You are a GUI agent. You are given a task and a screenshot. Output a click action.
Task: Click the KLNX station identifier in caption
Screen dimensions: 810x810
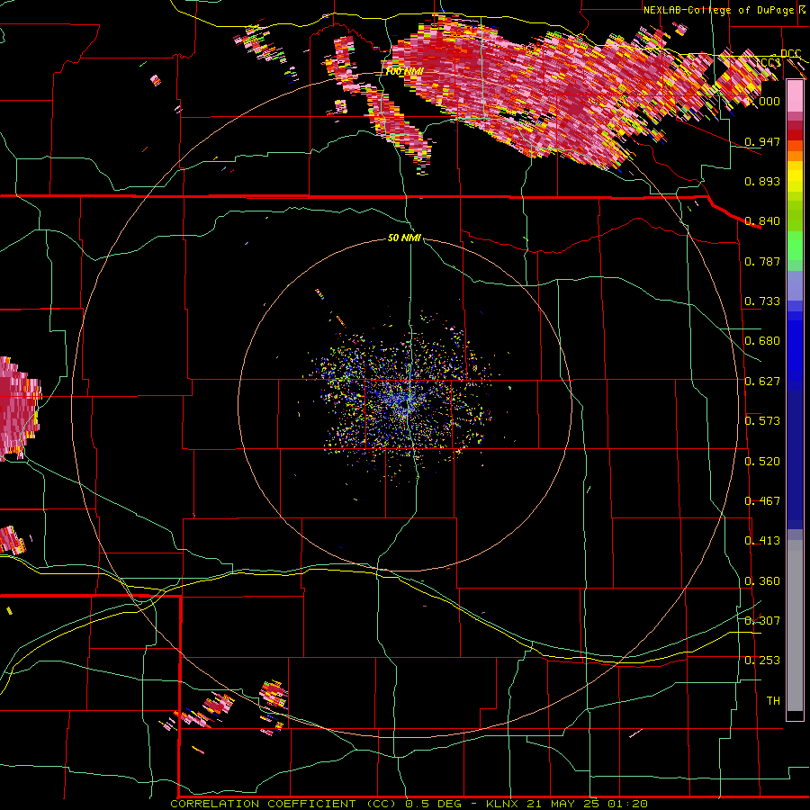tap(503, 804)
